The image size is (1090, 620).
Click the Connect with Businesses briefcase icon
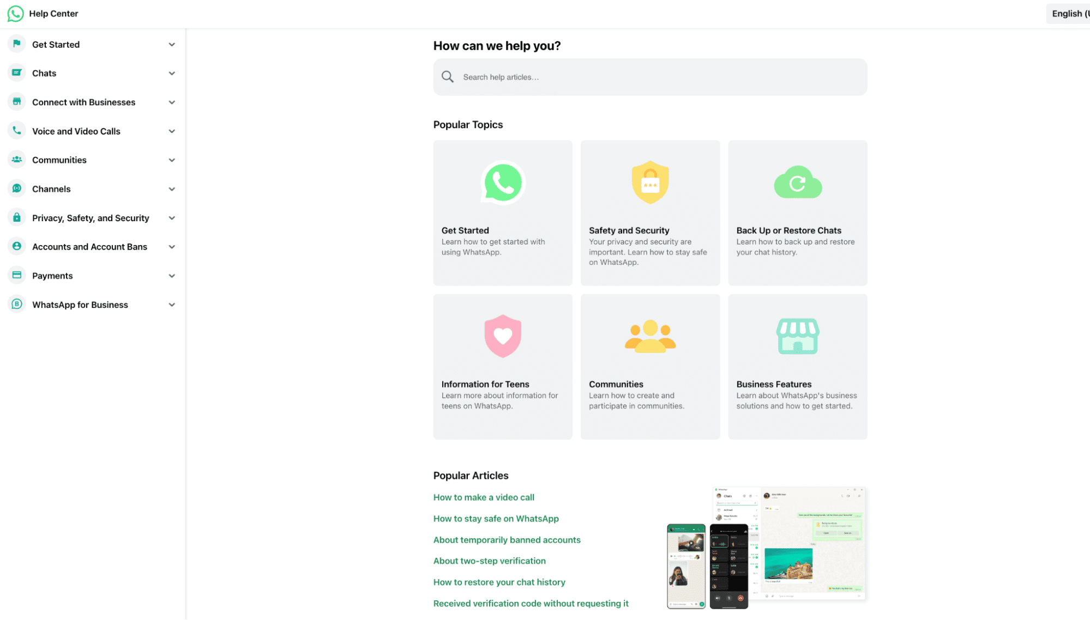[x=16, y=102]
